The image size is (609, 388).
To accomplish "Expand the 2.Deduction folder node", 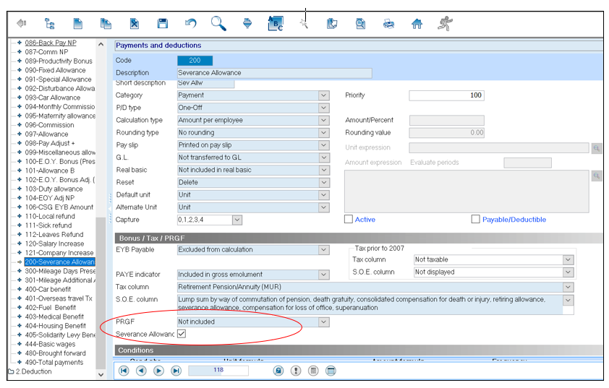I will (11, 371).
